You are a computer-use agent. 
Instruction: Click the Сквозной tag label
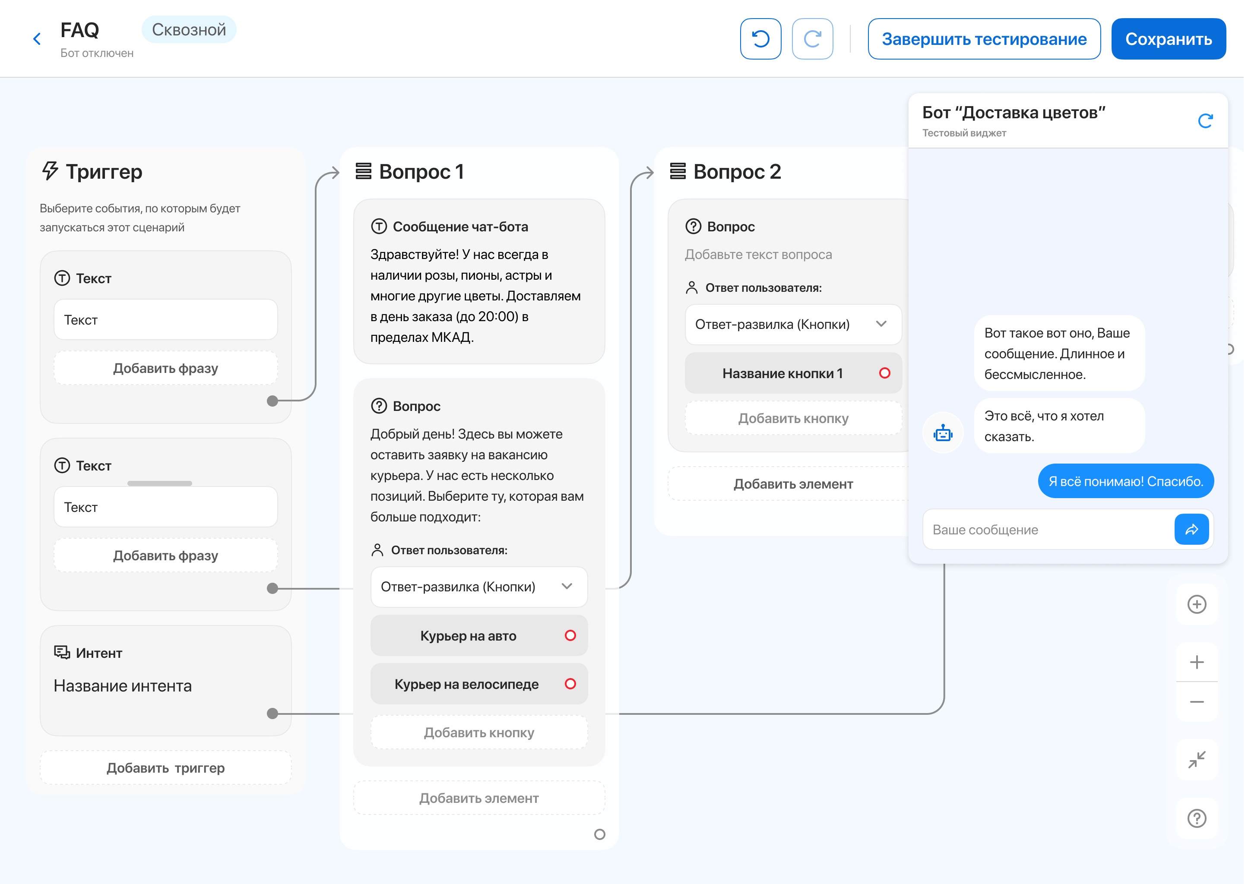point(188,29)
